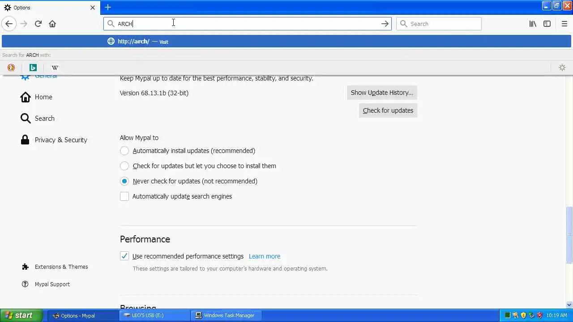Reload the current page

(x=38, y=24)
